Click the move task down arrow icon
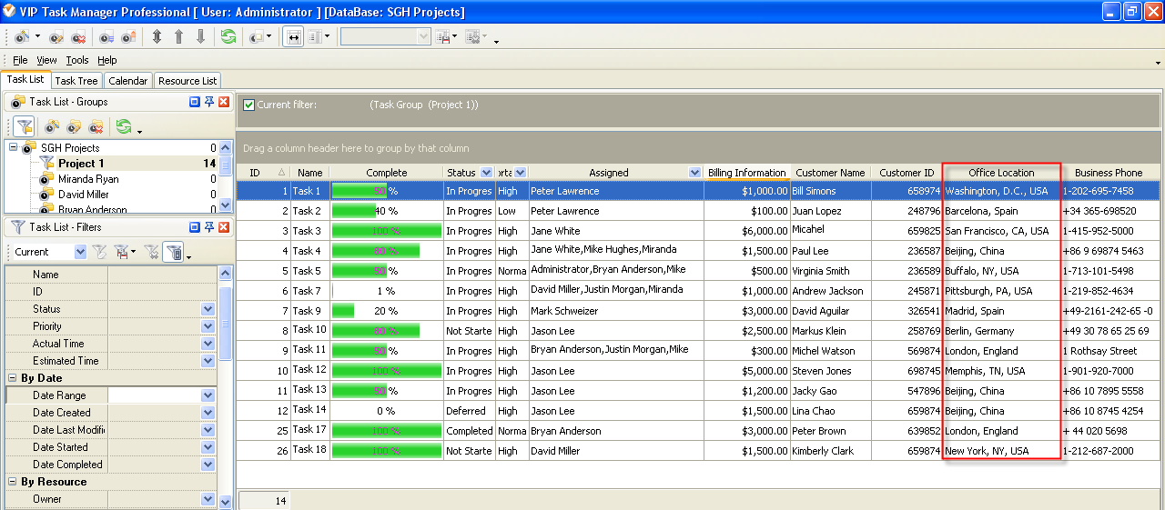 200,37
